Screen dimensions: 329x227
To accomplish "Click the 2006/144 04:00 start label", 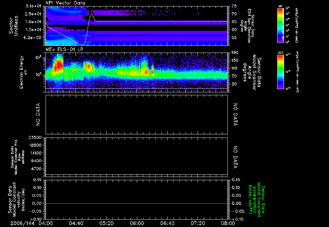I will pyautogui.click(x=32, y=223).
